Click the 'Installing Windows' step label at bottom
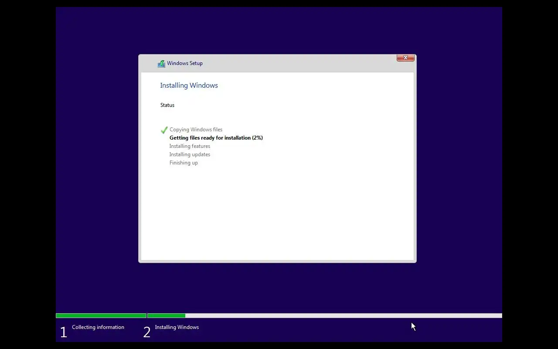This screenshot has height=349, width=558. coord(177,327)
